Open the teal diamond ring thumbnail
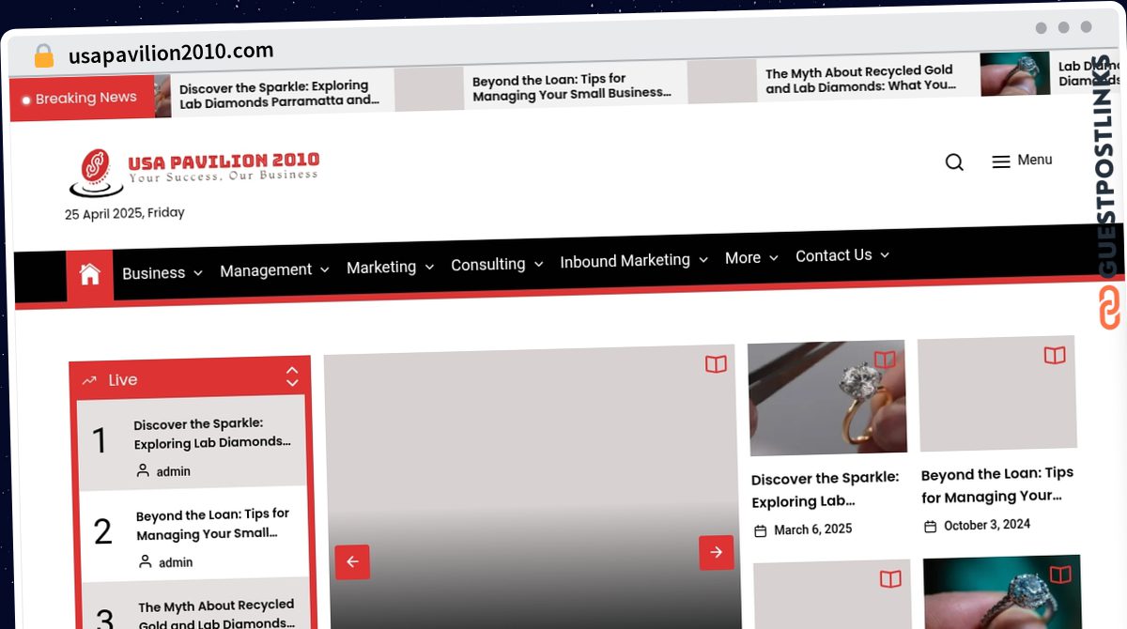Viewport: 1127px width, 629px height. (1003, 593)
